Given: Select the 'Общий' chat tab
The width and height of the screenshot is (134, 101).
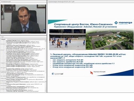Looking at the screenshot, I should [x=3, y=39].
